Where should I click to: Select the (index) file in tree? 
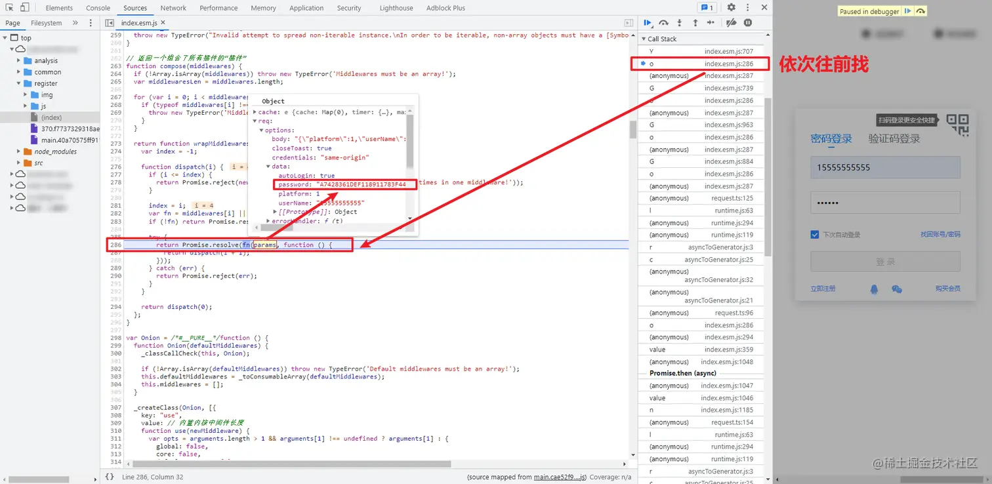(x=50, y=117)
